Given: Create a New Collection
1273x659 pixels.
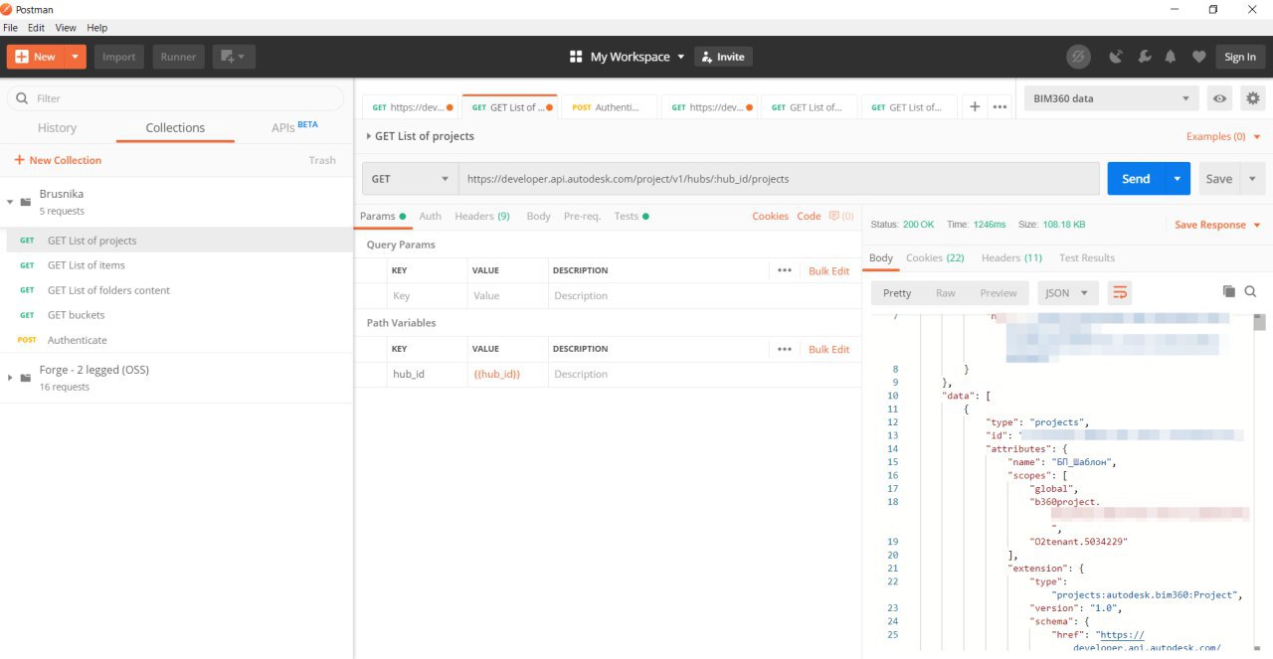Looking at the screenshot, I should (58, 160).
